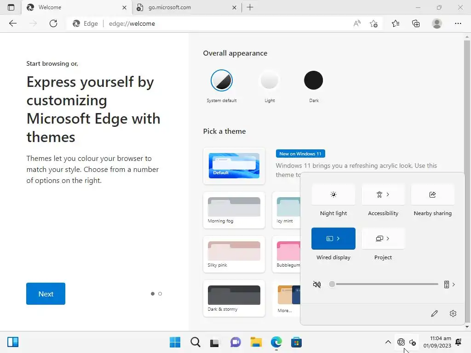Select the Default theme thumbnail

tap(234, 165)
